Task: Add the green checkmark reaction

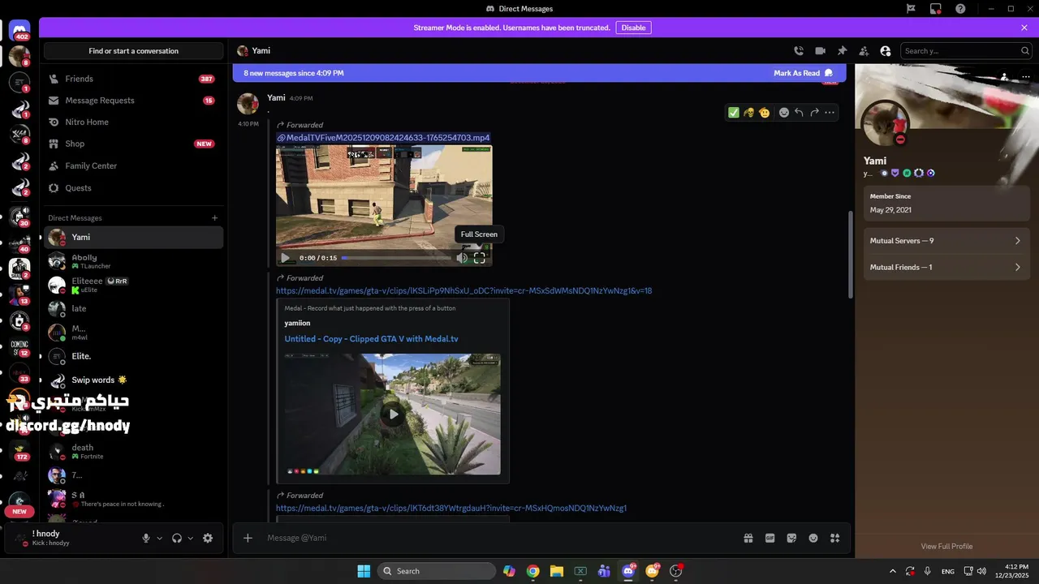Action: click(x=734, y=113)
